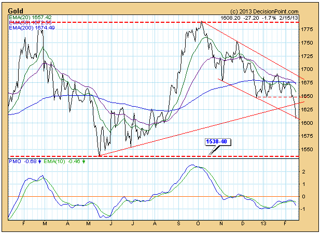321x233 pixels.
Task: Click the 1608.20 last price value
Action: (x=230, y=18)
